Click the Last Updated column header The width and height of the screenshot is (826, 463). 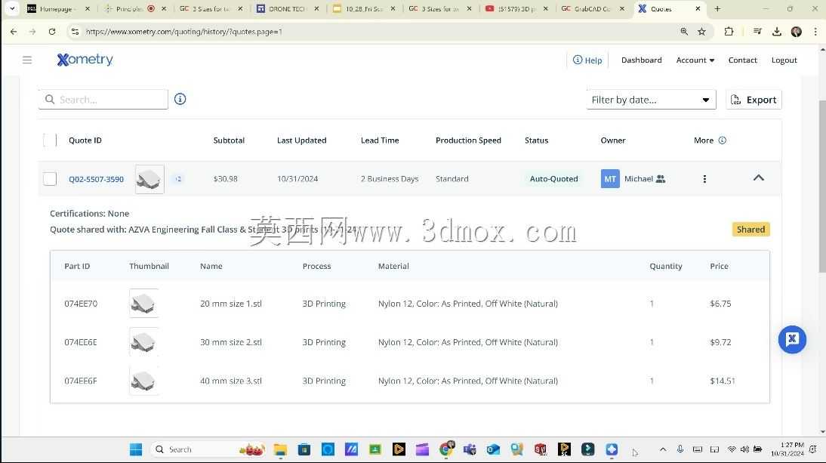(301, 140)
